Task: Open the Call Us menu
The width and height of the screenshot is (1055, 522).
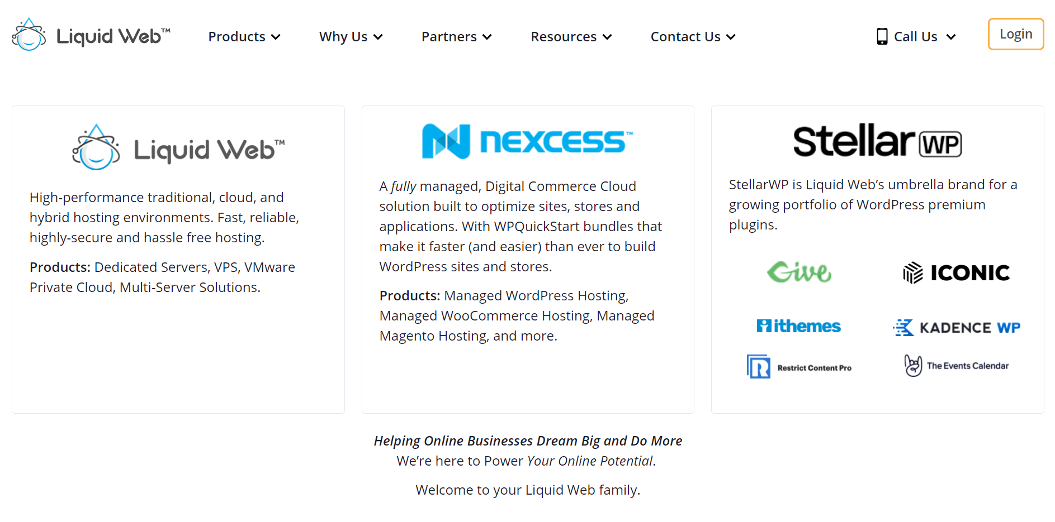Action: (916, 37)
